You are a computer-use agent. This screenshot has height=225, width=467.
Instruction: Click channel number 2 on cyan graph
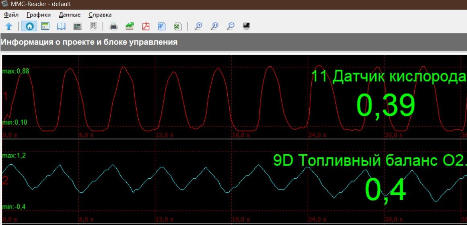tap(5, 180)
